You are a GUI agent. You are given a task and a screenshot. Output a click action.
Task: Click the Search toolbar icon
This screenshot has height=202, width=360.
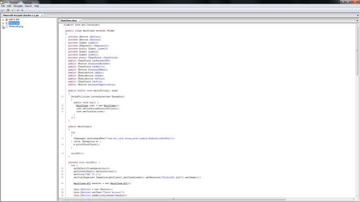(12, 10)
